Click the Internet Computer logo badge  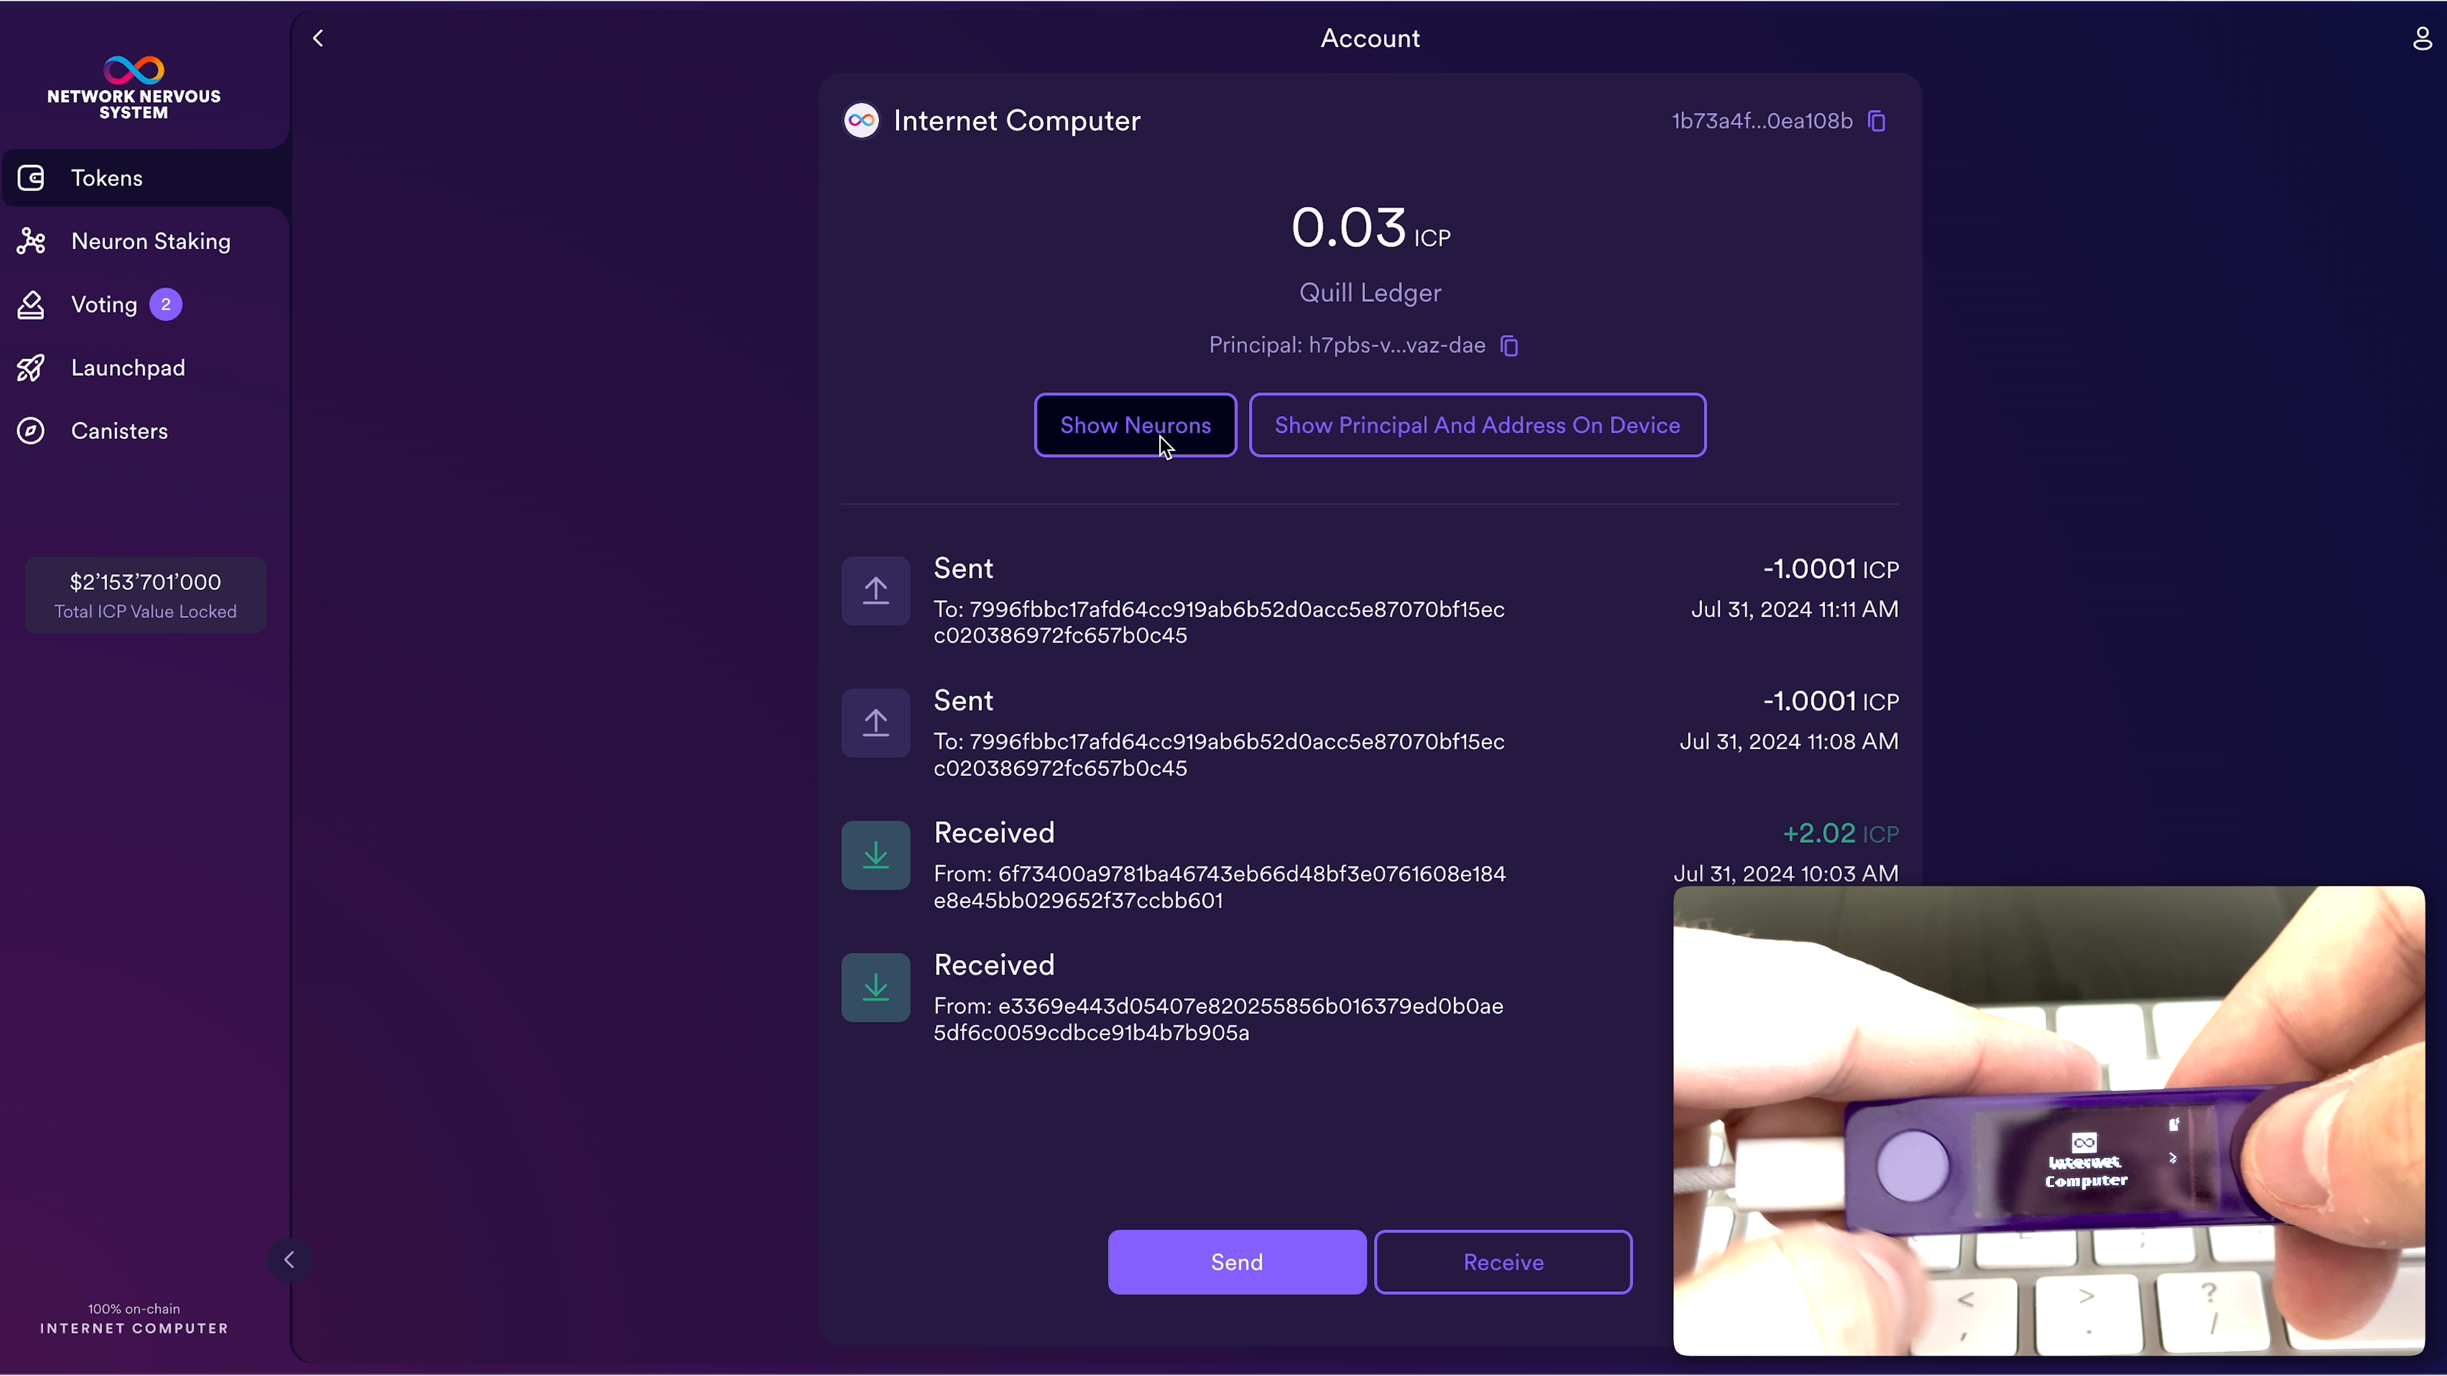(861, 120)
